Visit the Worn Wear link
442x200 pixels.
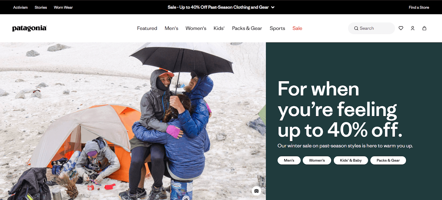click(63, 7)
